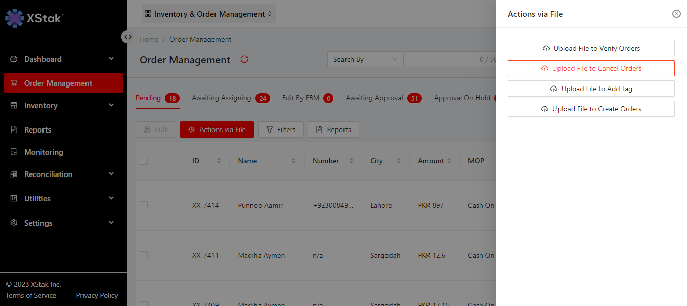The height and width of the screenshot is (306, 687).
Task: Click Upload File to Cancel Orders
Action: pos(591,68)
